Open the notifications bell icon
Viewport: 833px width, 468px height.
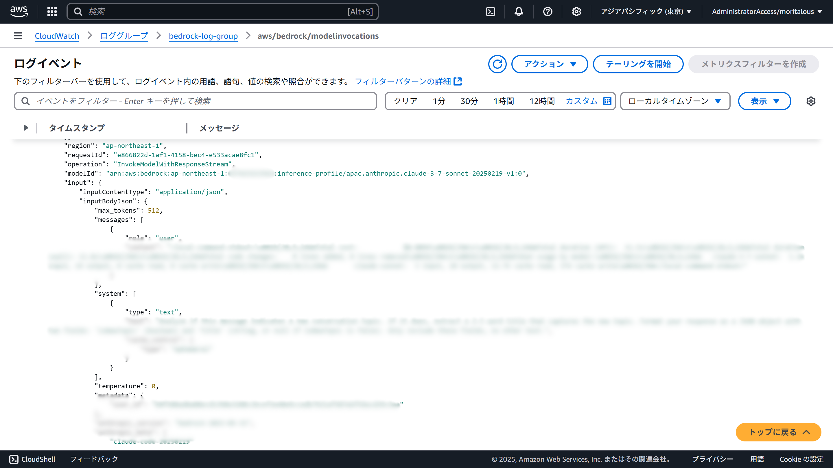tap(519, 12)
